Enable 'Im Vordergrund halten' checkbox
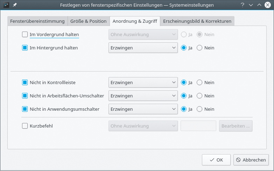 (25, 34)
